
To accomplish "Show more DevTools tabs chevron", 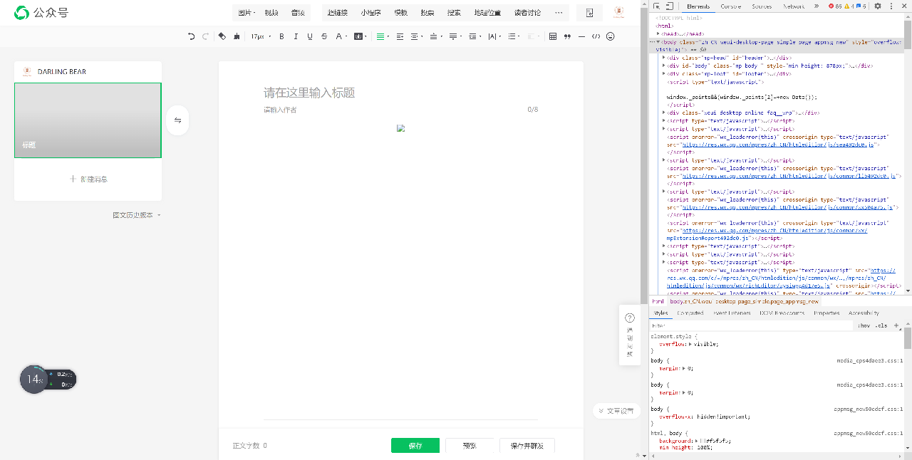I will pyautogui.click(x=816, y=6).
